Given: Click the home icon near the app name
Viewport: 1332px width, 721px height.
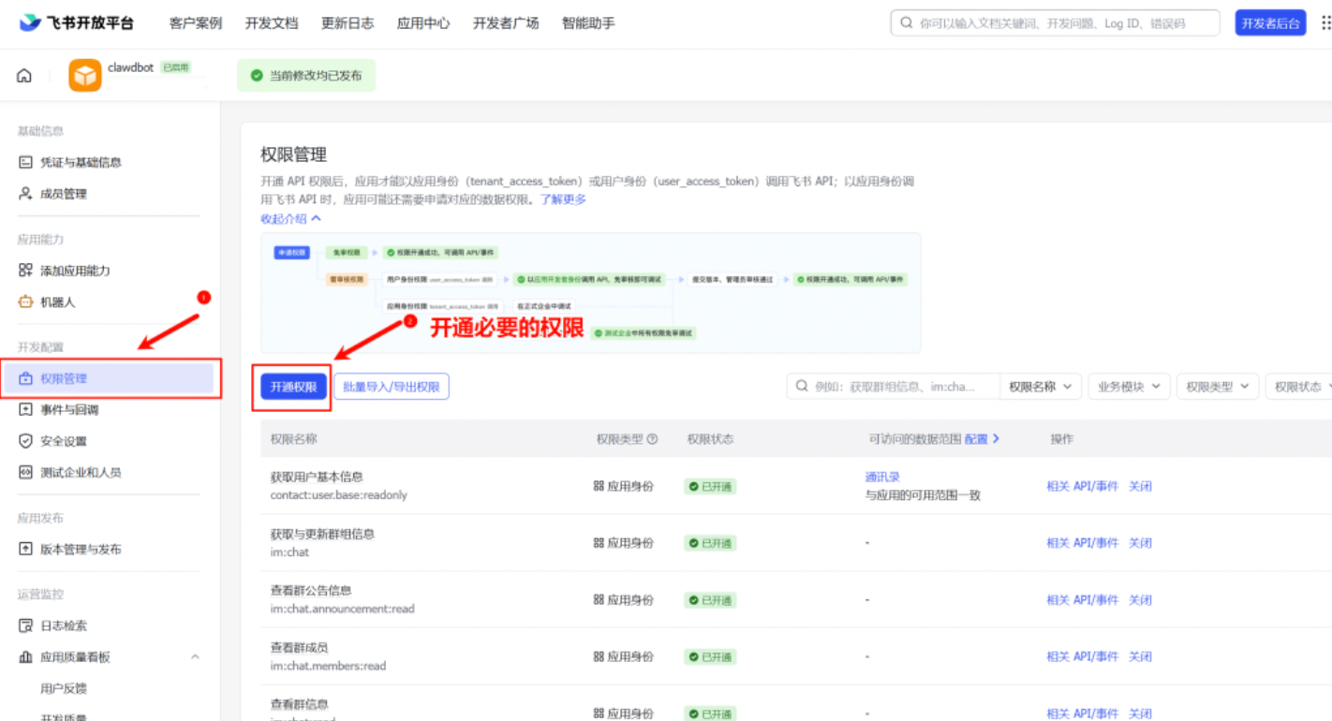Looking at the screenshot, I should click(x=22, y=77).
